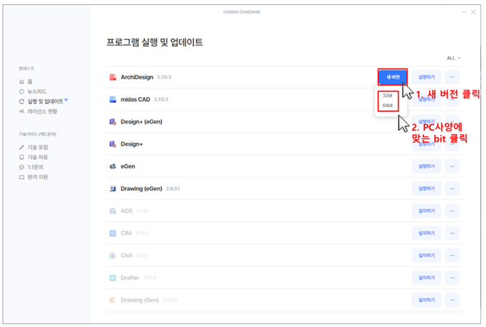This screenshot has height=327, width=486.
Task: Click the ADS product icon
Action: [112, 211]
